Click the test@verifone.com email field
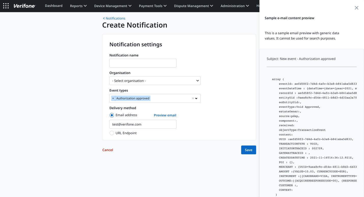The width and height of the screenshot is (364, 197). [143, 124]
